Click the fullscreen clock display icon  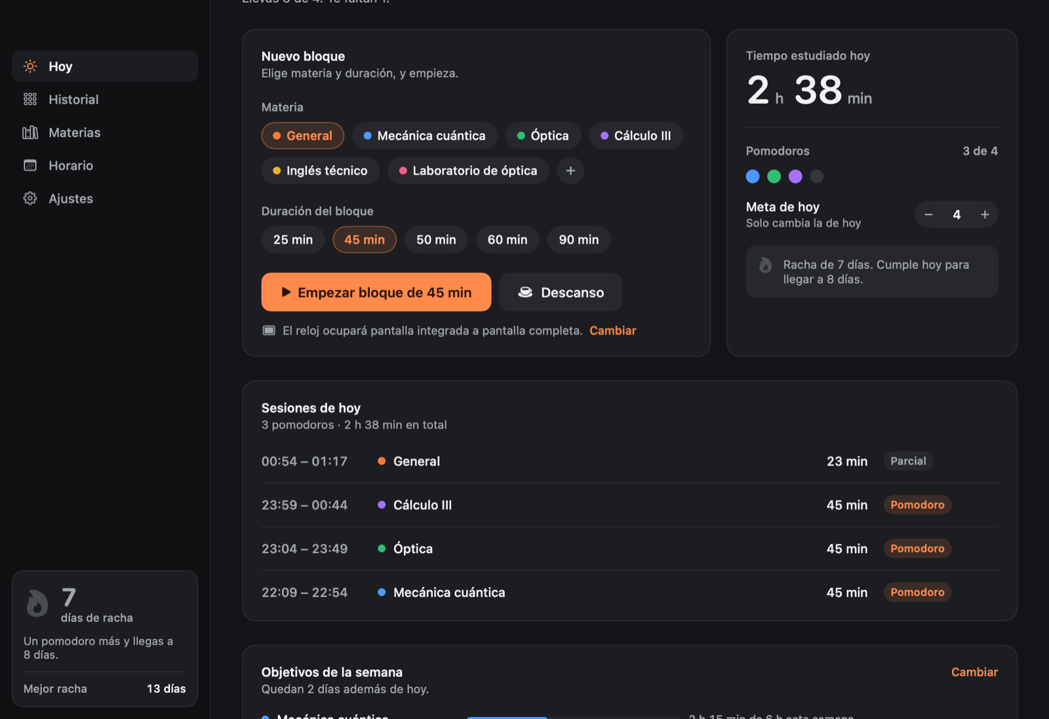click(269, 331)
